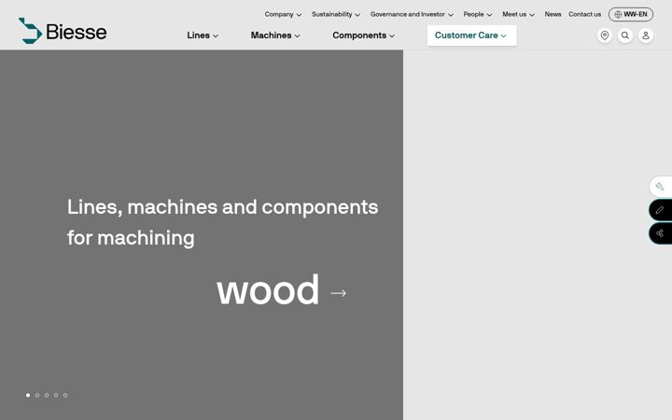
Task: Expand the Company menu
Action: [x=283, y=14]
